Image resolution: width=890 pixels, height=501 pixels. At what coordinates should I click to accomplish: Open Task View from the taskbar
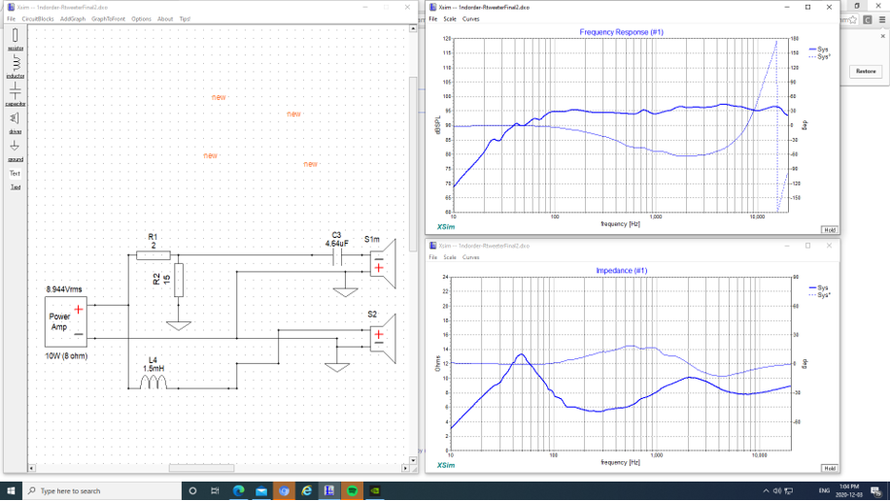point(215,490)
